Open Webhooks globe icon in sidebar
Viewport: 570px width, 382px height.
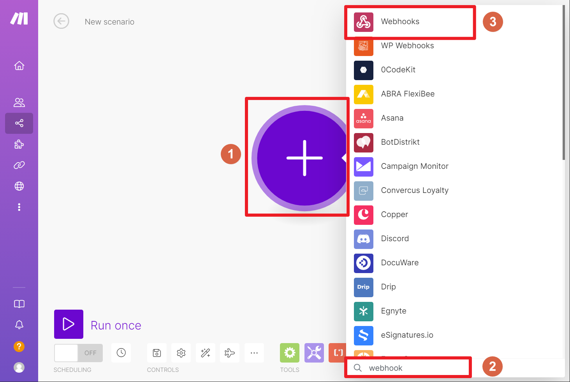(x=19, y=186)
